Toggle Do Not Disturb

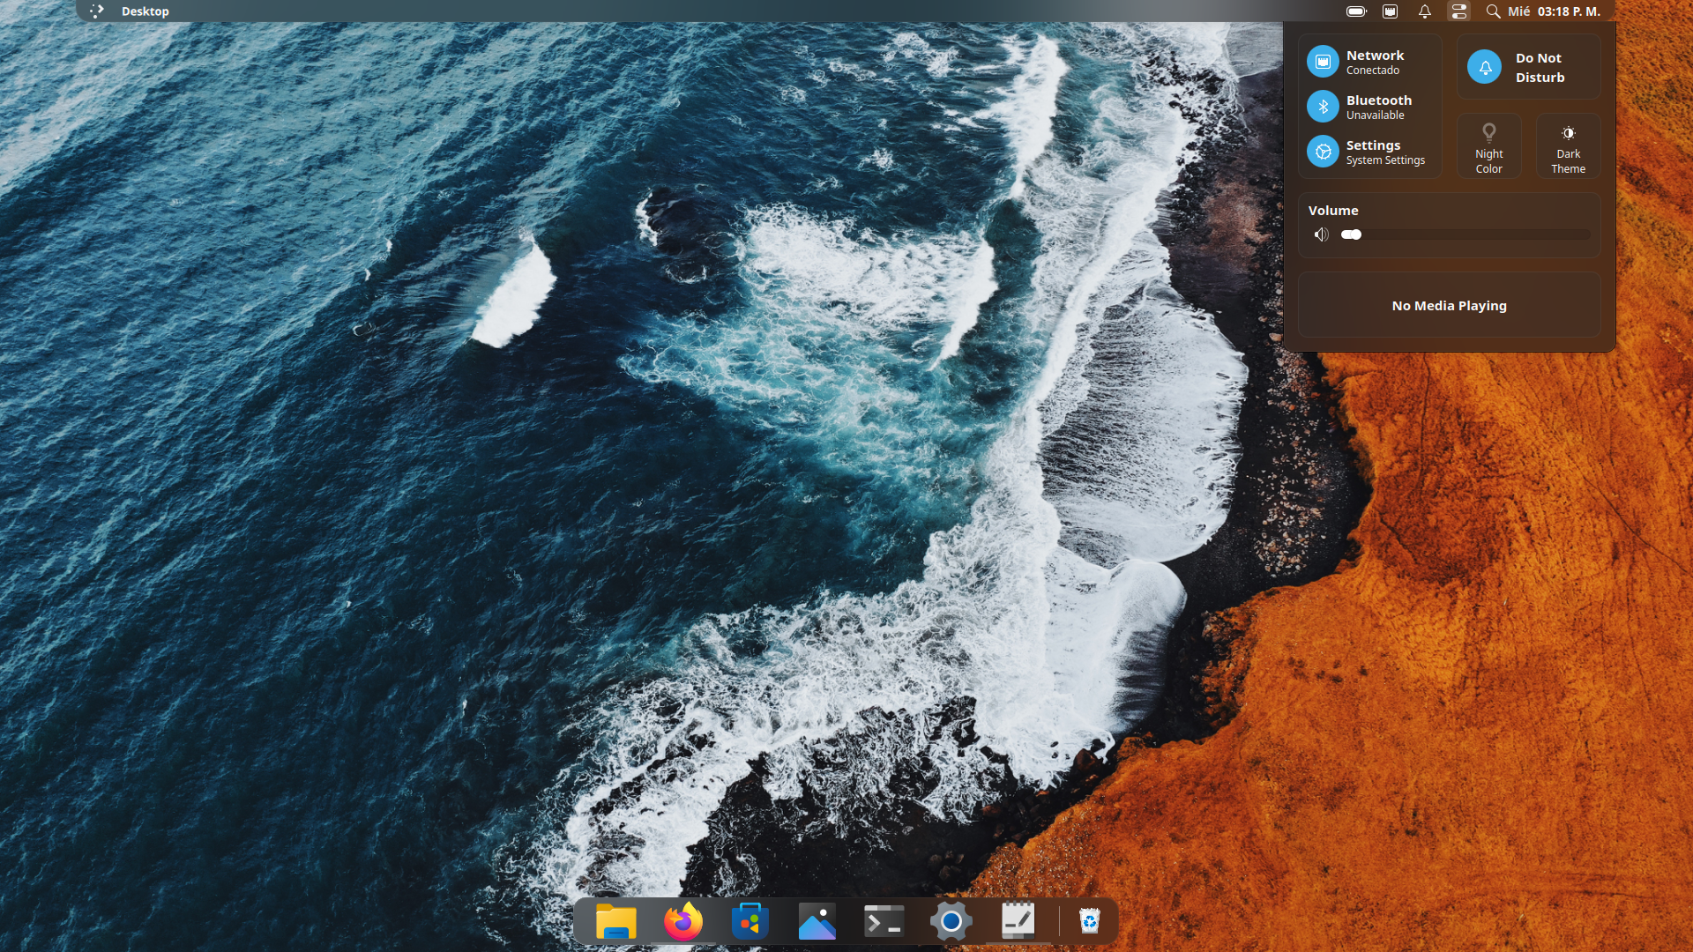[x=1529, y=67]
